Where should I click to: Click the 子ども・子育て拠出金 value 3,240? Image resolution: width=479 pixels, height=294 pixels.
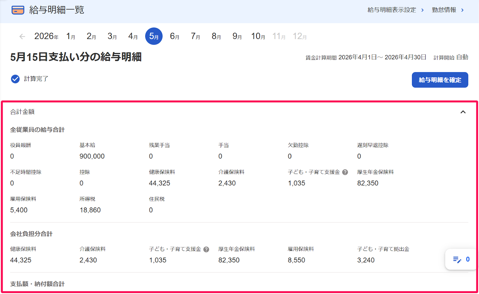366,260
